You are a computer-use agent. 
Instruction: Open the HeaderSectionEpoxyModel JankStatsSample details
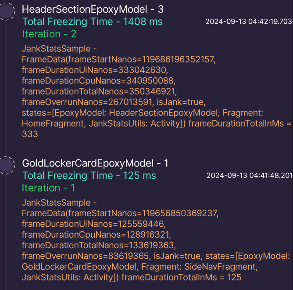157,91
